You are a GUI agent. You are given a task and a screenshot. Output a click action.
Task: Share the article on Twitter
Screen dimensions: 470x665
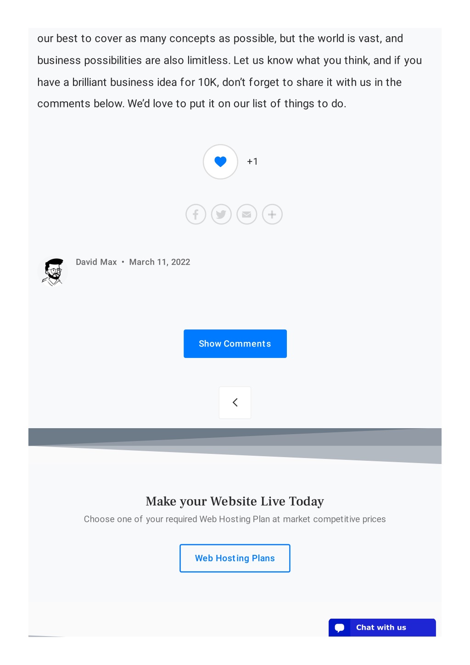(x=221, y=214)
